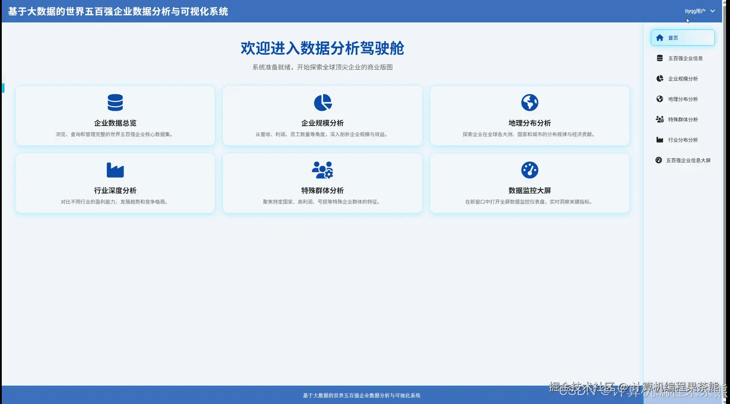Screen dimensions: 730x404
Task: Click the users-gear icon on 特殊群体分析 card
Action: 323,170
